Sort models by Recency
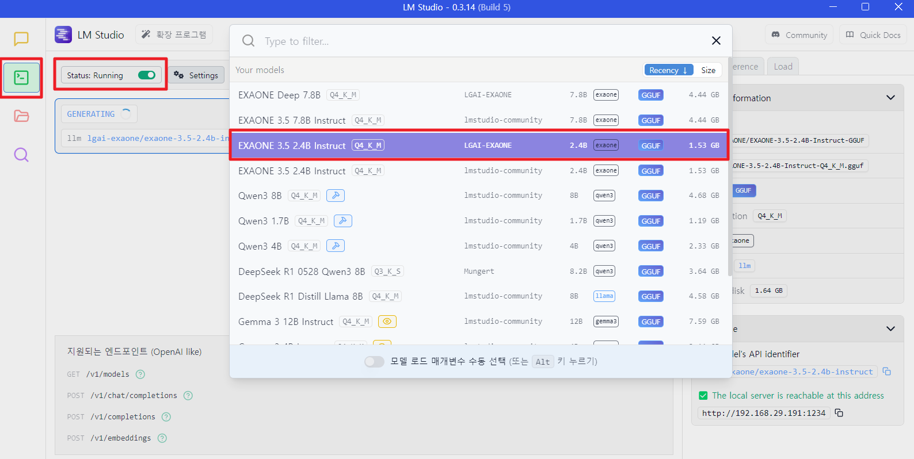Screen dimensions: 914x459 click(x=668, y=70)
